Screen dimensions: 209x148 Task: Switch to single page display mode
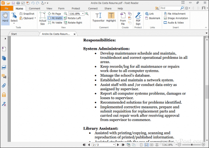pos(141,145)
